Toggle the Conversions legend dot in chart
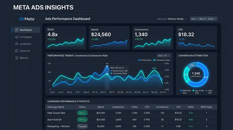Screen dimensions: 233x130 tap(139, 60)
